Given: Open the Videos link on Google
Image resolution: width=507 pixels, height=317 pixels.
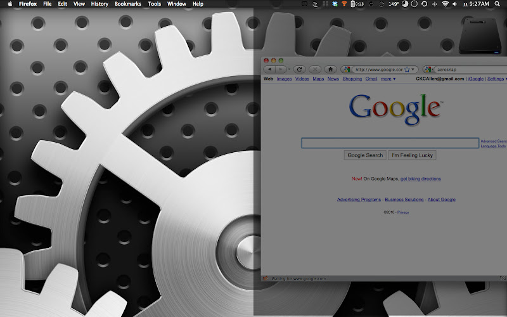Looking at the screenshot, I should pos(302,79).
